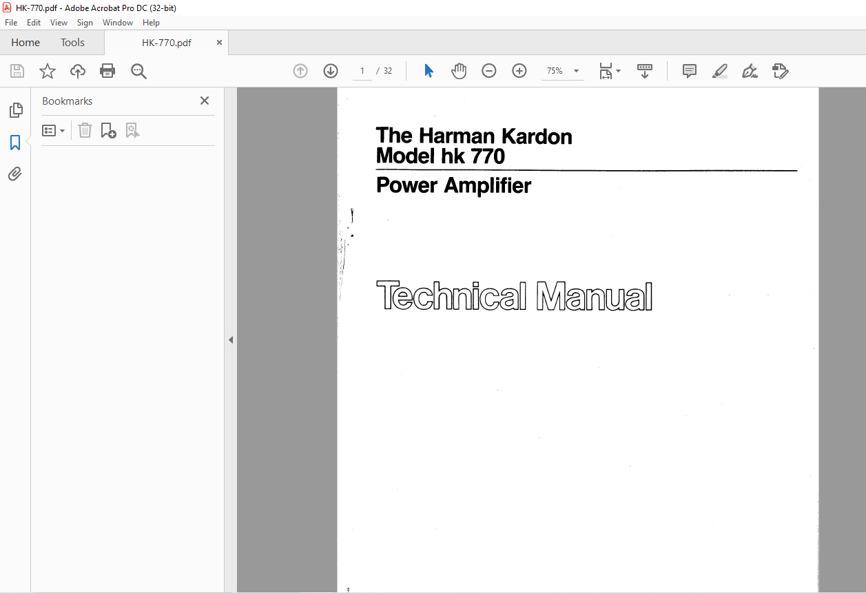Click the 75% zoom value field
Image resolution: width=866 pixels, height=593 pixels.
pyautogui.click(x=555, y=71)
